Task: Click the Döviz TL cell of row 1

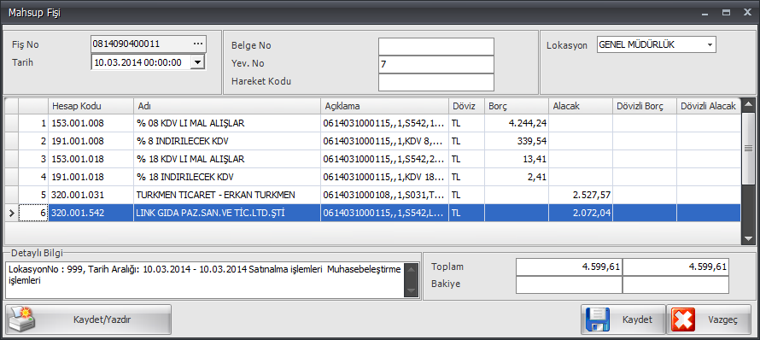Action: pos(466,123)
